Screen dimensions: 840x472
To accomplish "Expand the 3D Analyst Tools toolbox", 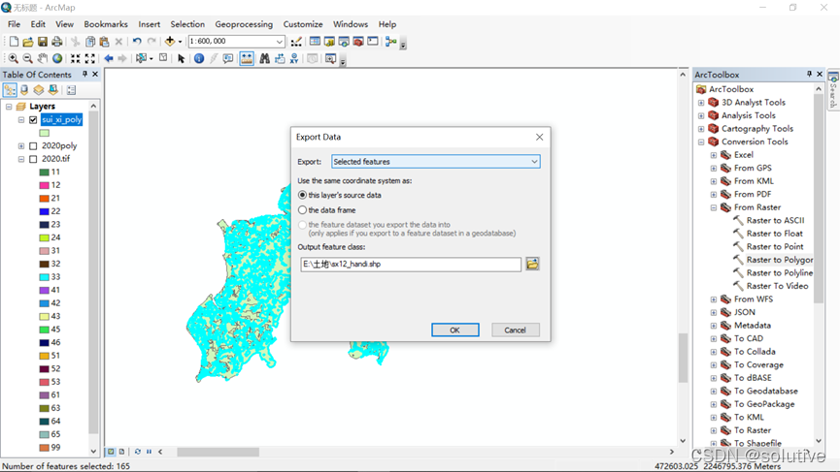I will [x=701, y=102].
